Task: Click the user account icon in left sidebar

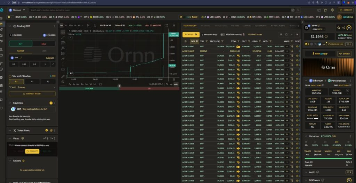Action: click(x=1, y=49)
